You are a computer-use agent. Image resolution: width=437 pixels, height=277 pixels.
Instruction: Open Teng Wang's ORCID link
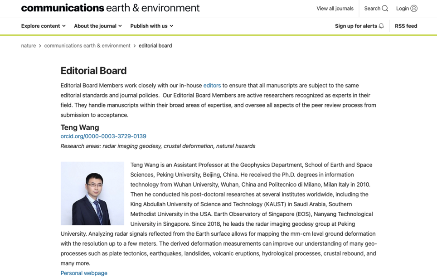(103, 136)
